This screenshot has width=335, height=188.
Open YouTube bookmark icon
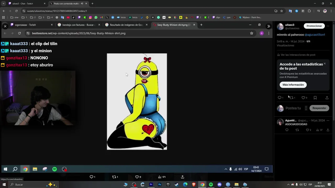tap(68, 17)
